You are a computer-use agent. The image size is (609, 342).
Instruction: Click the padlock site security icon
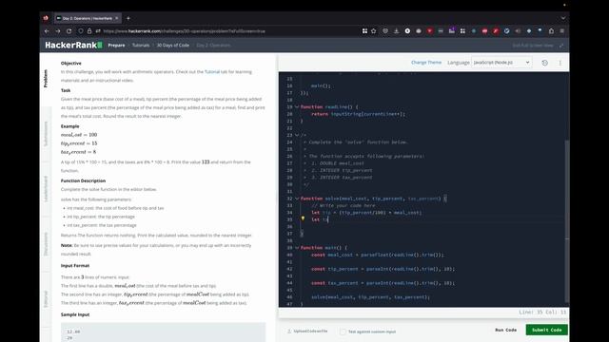(89, 31)
